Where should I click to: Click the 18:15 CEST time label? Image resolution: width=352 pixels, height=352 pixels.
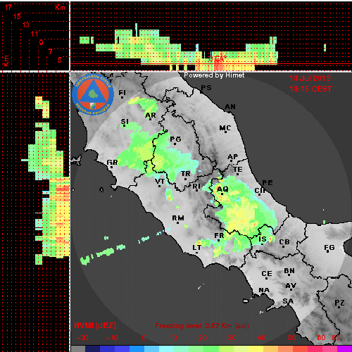click(x=310, y=89)
